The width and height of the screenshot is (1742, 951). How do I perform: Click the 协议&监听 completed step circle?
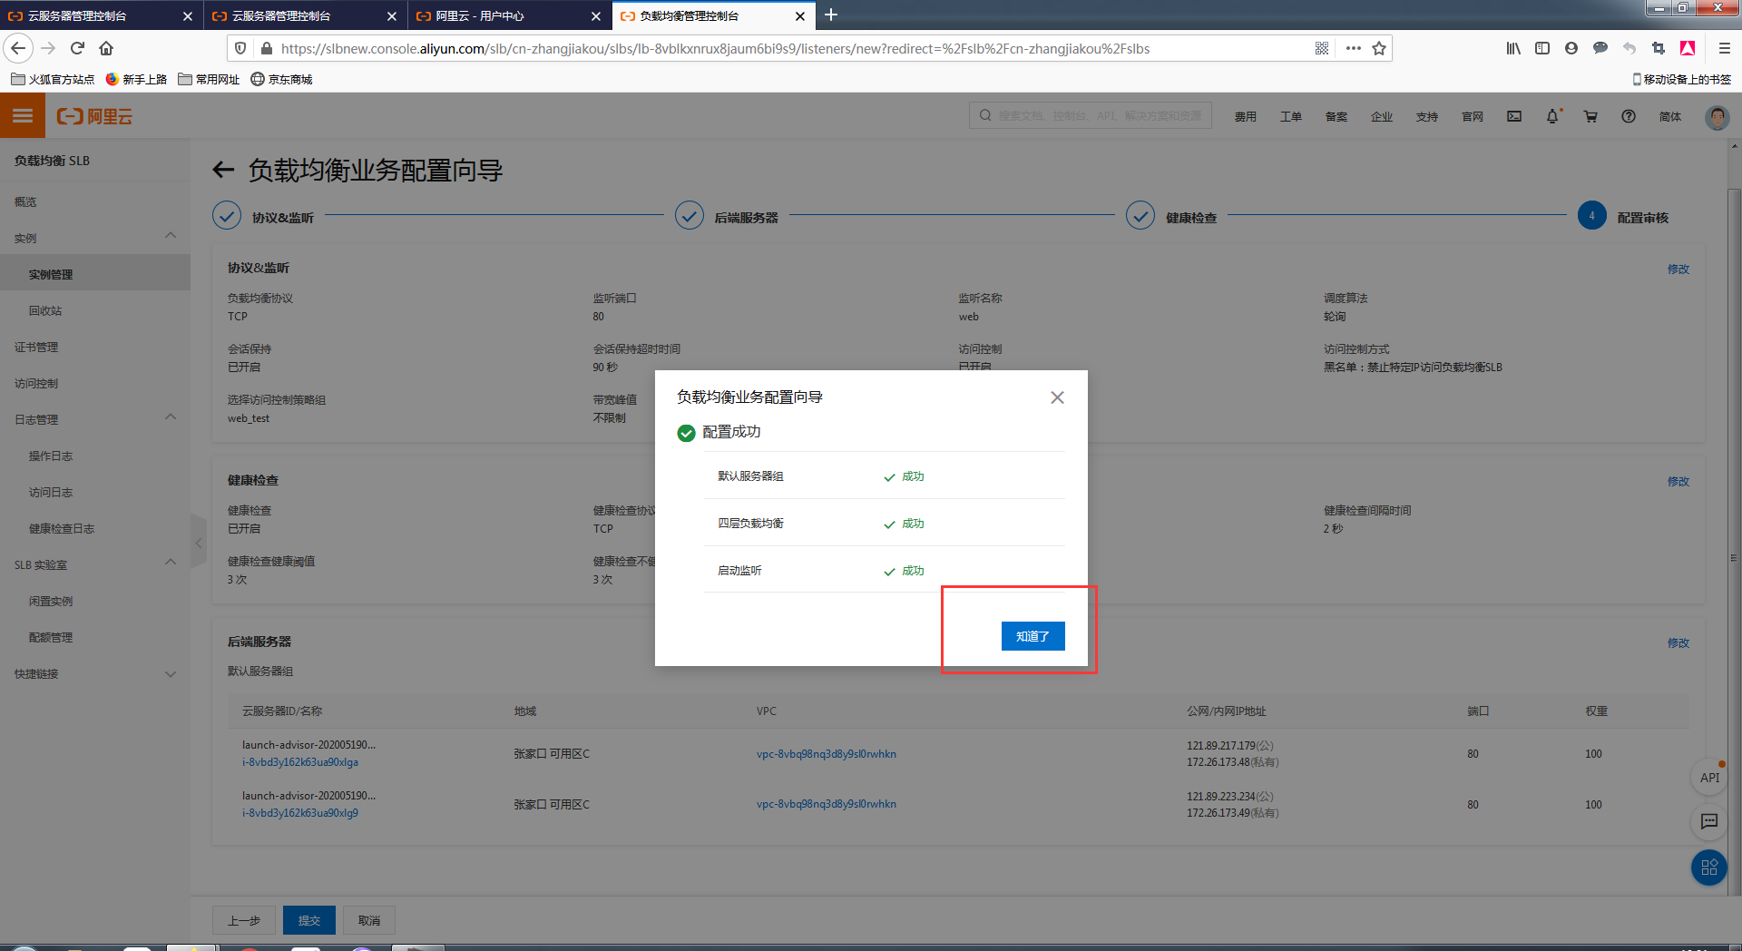pyautogui.click(x=227, y=216)
